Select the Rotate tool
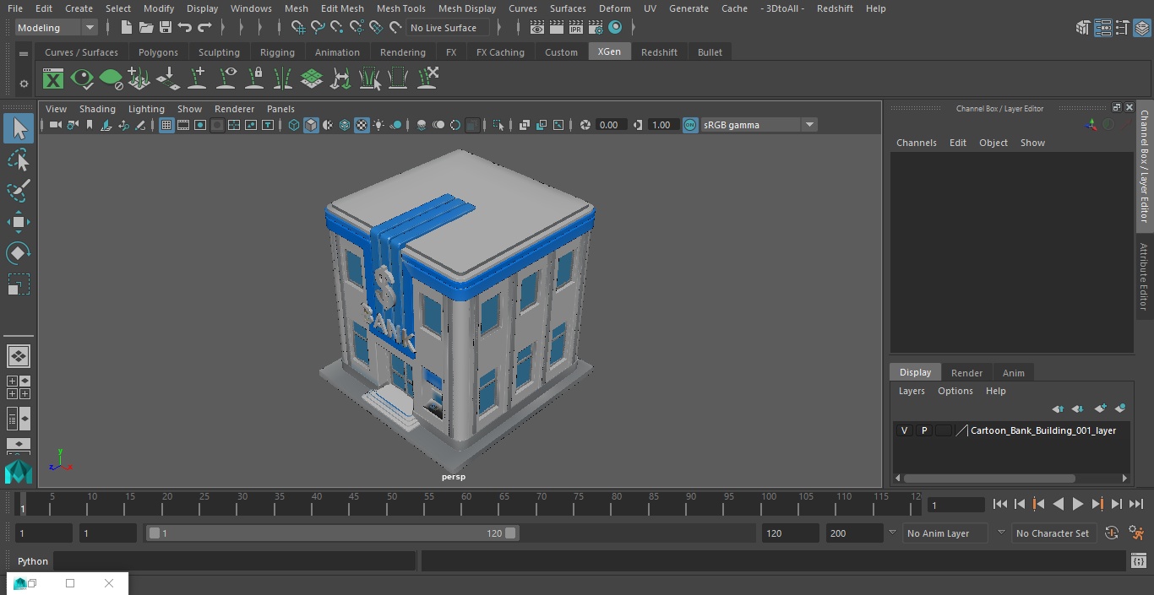Screen dimensions: 1154x595 click(x=18, y=253)
